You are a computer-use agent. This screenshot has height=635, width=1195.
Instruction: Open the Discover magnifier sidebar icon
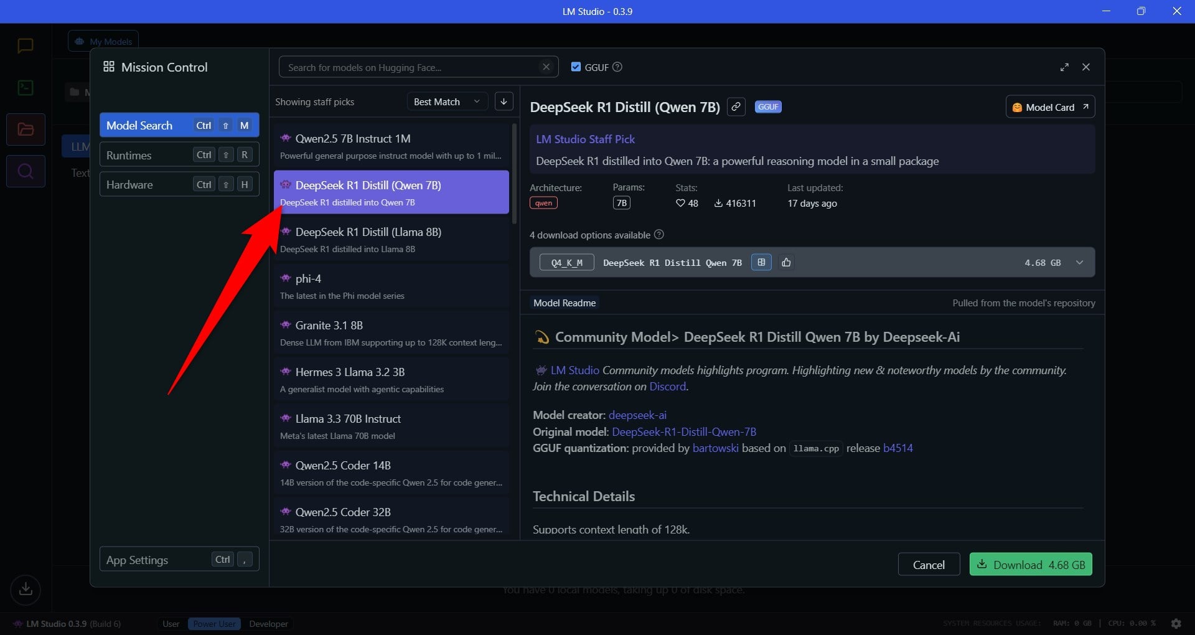pos(26,171)
